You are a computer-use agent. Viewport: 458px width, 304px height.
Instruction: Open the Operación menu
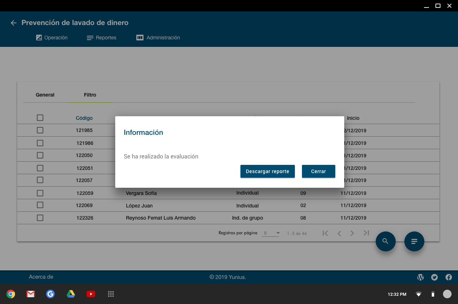point(52,38)
